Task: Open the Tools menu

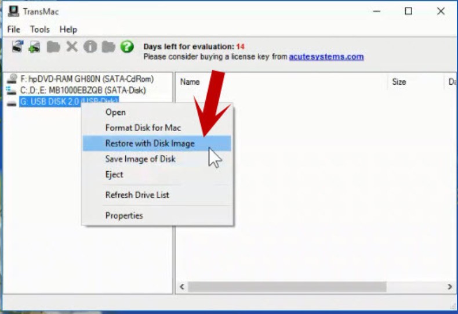Action: (40, 29)
